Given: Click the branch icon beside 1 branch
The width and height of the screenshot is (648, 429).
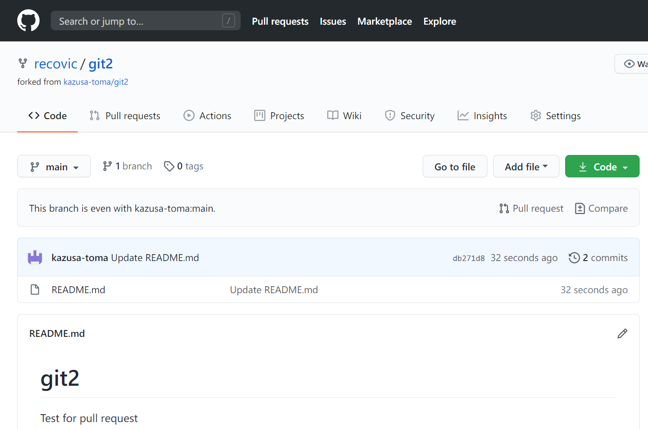Looking at the screenshot, I should pos(108,166).
